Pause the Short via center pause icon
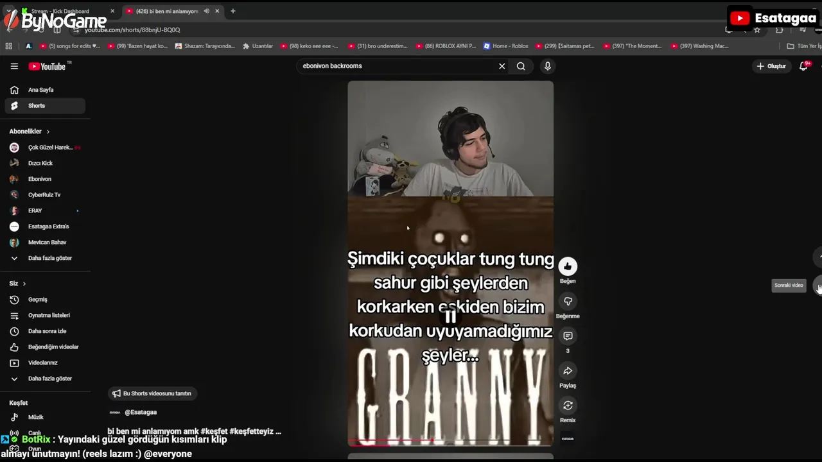The width and height of the screenshot is (822, 462). 450,316
